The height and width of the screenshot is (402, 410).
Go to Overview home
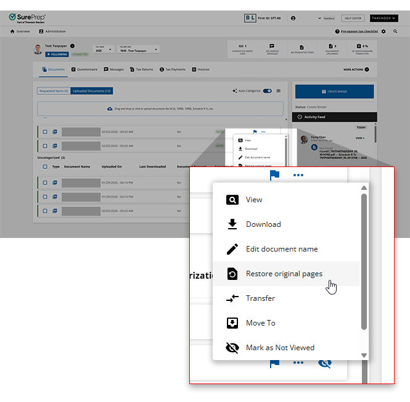coord(20,31)
